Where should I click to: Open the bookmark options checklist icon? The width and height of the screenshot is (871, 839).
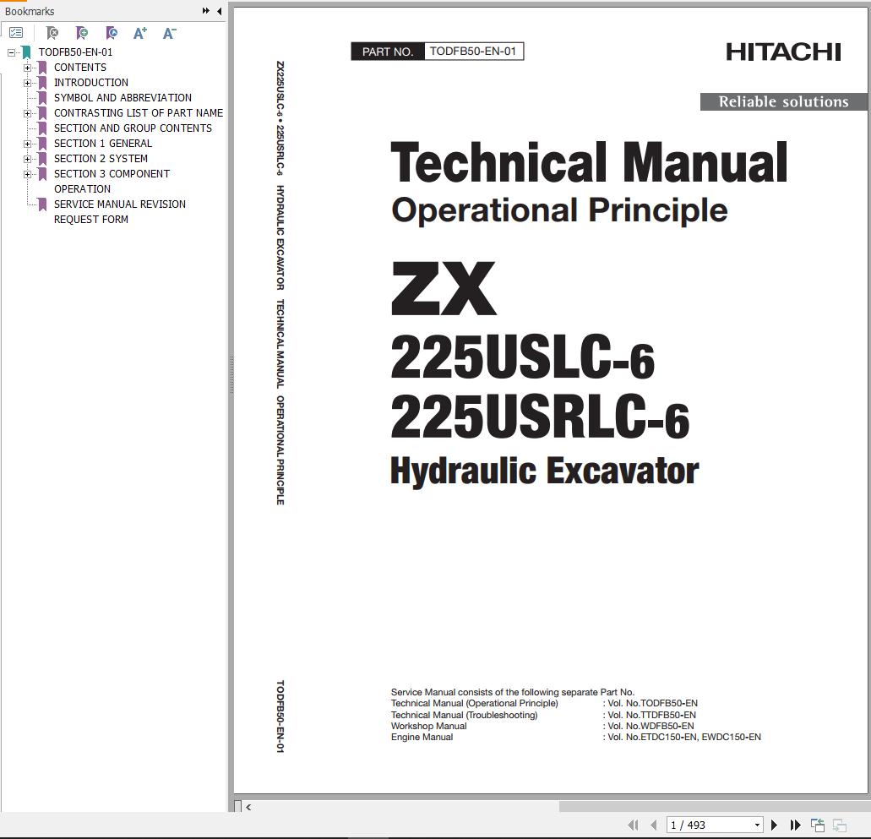(x=16, y=33)
